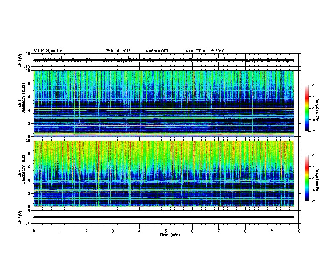Click the ch.1 spectrogram color scale bar
This screenshot has height=259, width=336.
tap(307, 108)
